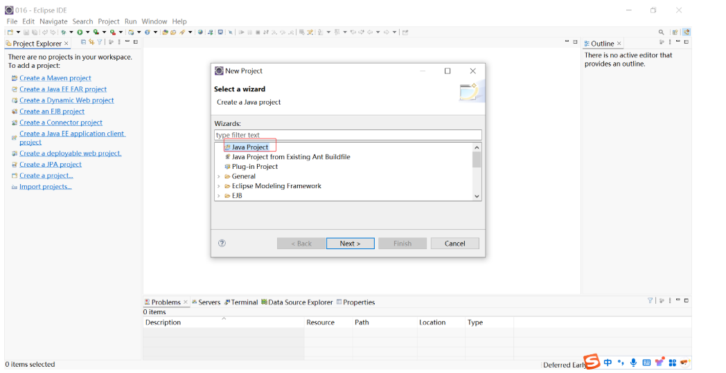This screenshot has width=726, height=373.
Task: Click the wizard list scroll up arrow
Action: (x=477, y=147)
